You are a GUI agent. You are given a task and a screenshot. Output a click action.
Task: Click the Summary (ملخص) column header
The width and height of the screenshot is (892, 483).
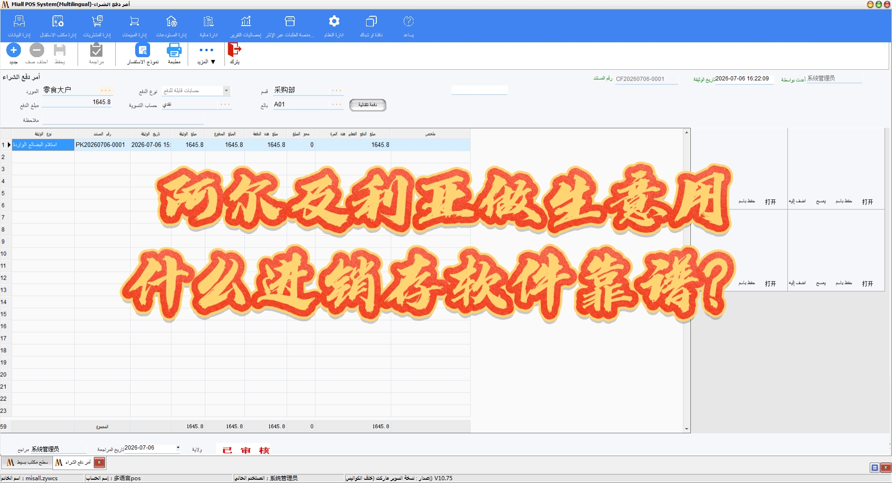pyautogui.click(x=430, y=134)
